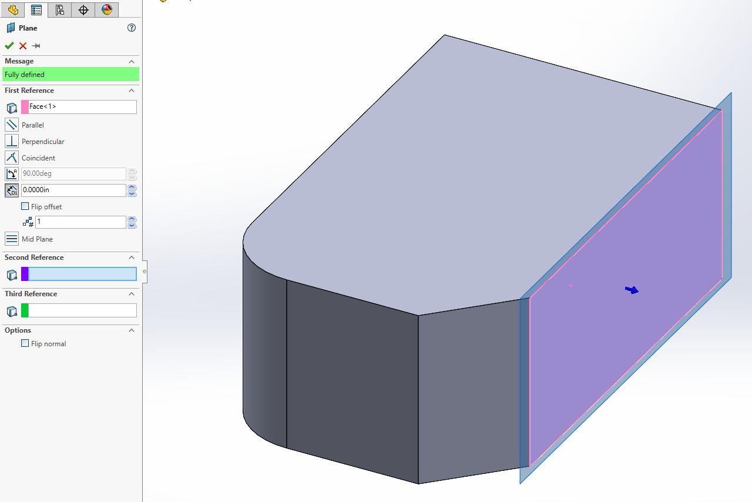
Task: Apply the Perpendicular constraint
Action: [x=11, y=141]
